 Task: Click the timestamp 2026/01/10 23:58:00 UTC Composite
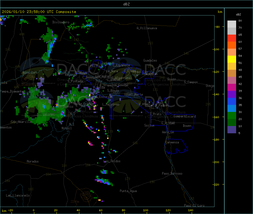39,12
